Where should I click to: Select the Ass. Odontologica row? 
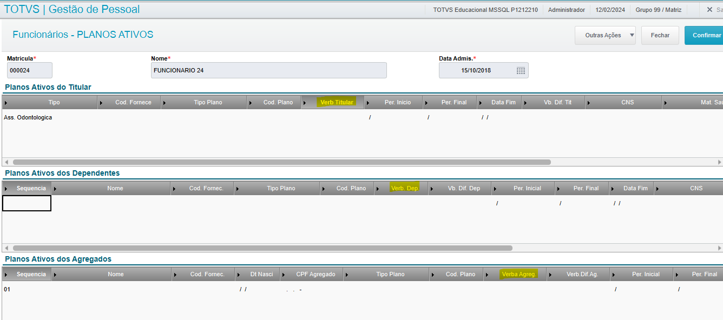361,117
